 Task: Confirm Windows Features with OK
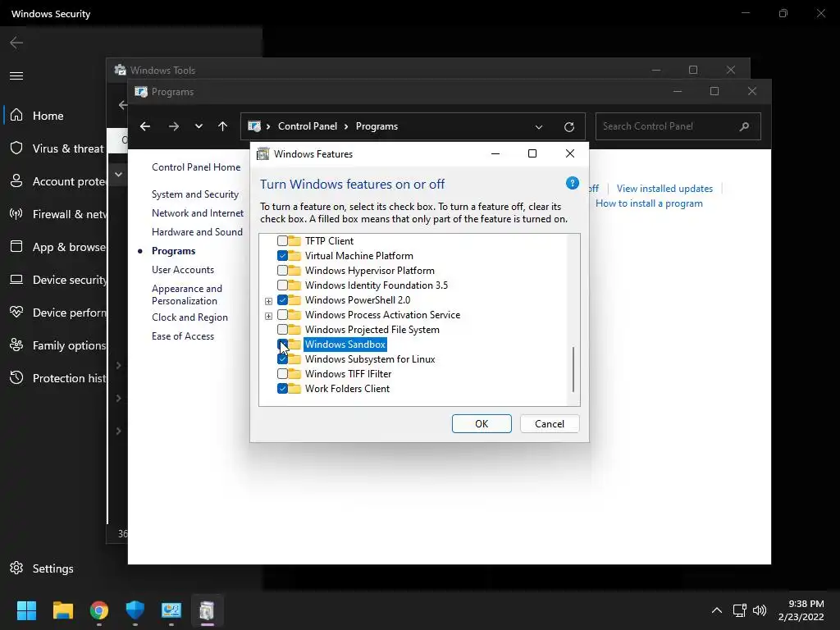[x=482, y=424]
